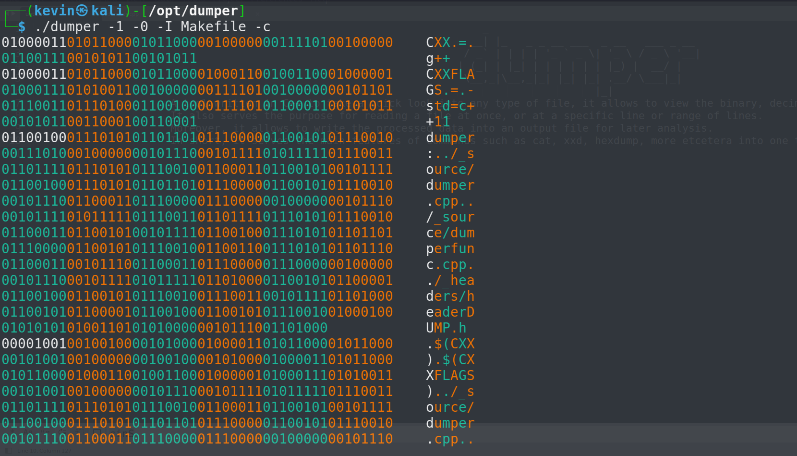Click the -0 flag in the command
The width and height of the screenshot is (797, 456).
(x=140, y=26)
